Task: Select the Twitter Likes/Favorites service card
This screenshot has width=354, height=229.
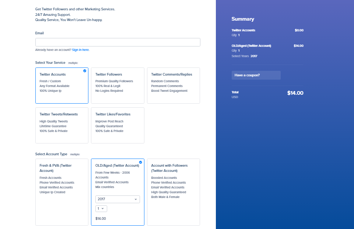Action: click(x=118, y=125)
